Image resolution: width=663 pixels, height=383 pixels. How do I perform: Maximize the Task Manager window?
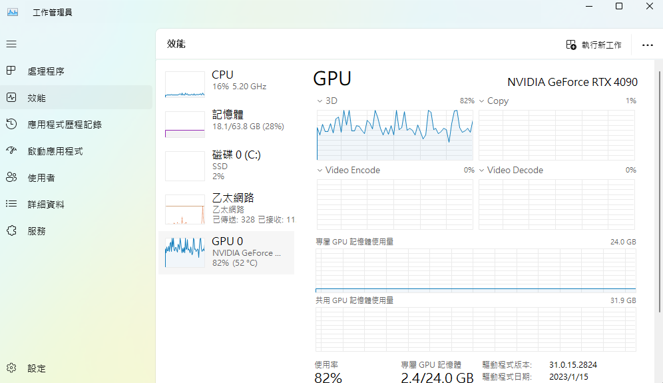pos(619,7)
